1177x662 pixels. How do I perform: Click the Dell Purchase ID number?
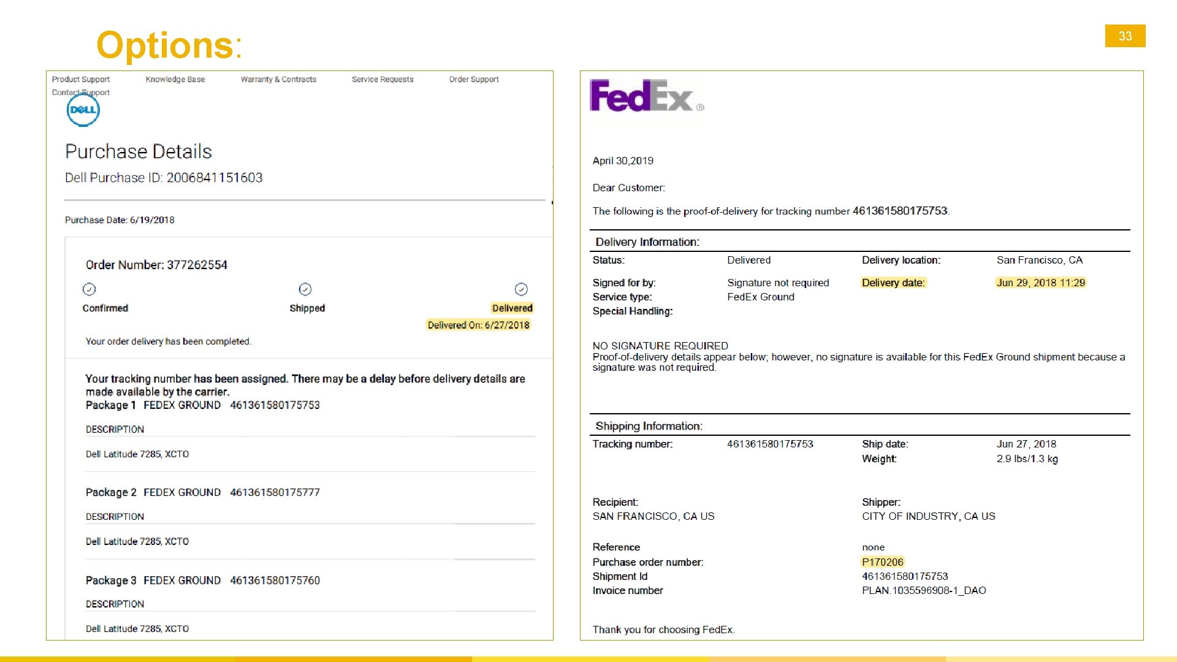(214, 178)
